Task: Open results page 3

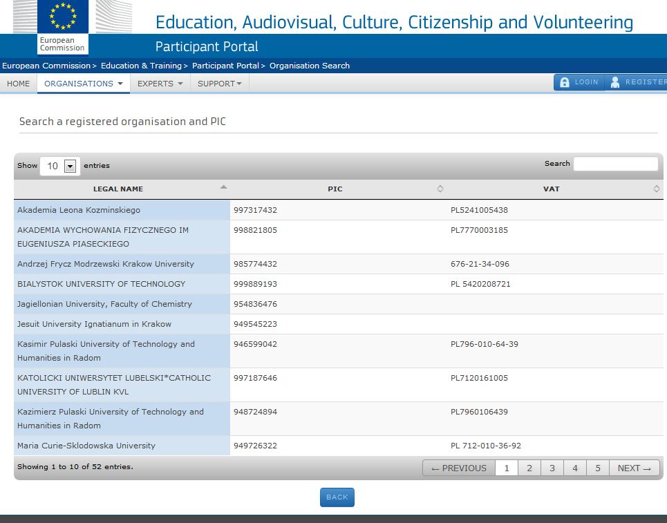Action: tap(552, 468)
